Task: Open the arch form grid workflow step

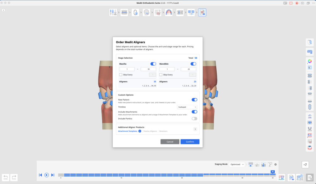Action: coord(169,12)
